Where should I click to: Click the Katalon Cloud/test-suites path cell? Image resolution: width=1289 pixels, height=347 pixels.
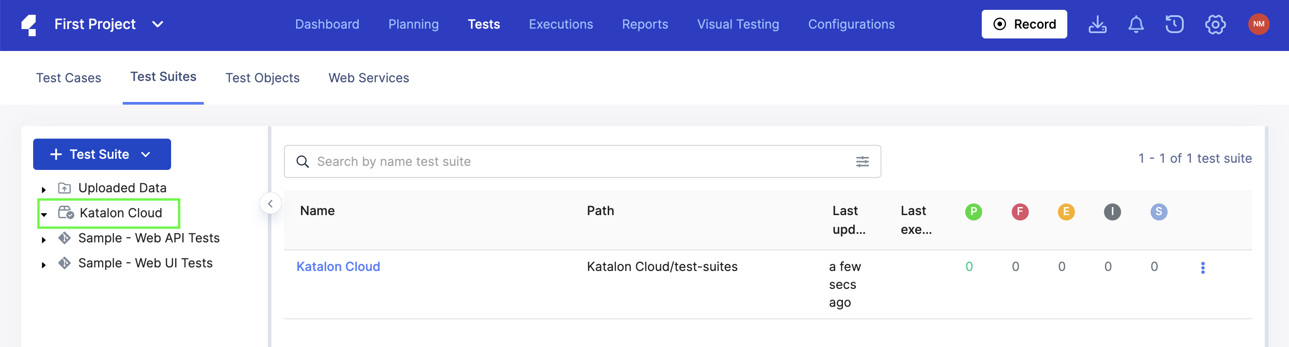pyautogui.click(x=662, y=267)
